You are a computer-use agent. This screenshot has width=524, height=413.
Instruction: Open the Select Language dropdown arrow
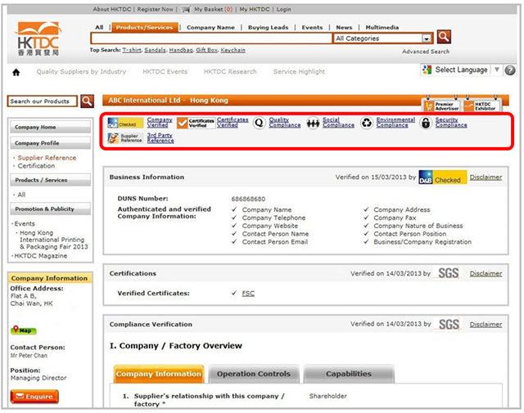click(x=497, y=70)
